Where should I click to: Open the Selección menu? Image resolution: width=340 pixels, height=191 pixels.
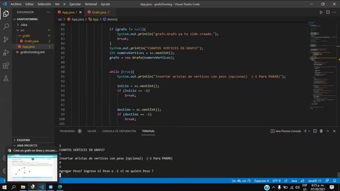point(44,4)
